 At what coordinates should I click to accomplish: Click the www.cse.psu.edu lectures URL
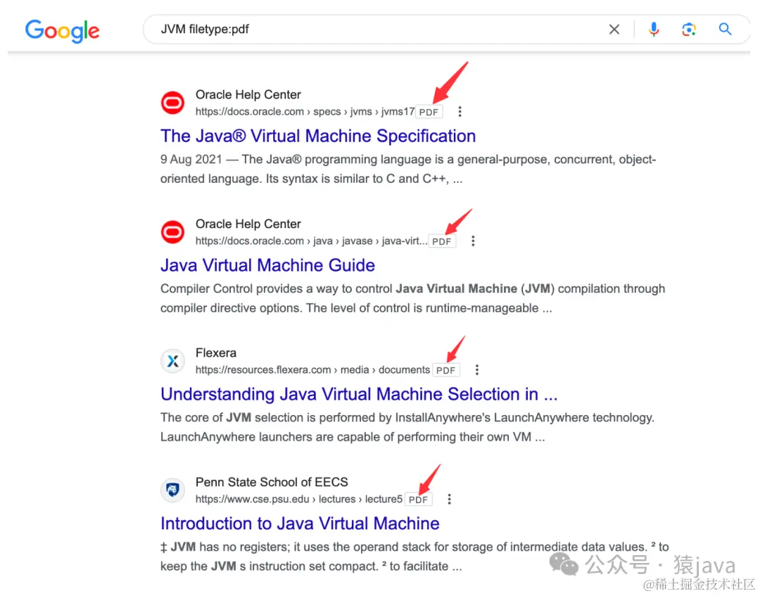click(x=299, y=499)
